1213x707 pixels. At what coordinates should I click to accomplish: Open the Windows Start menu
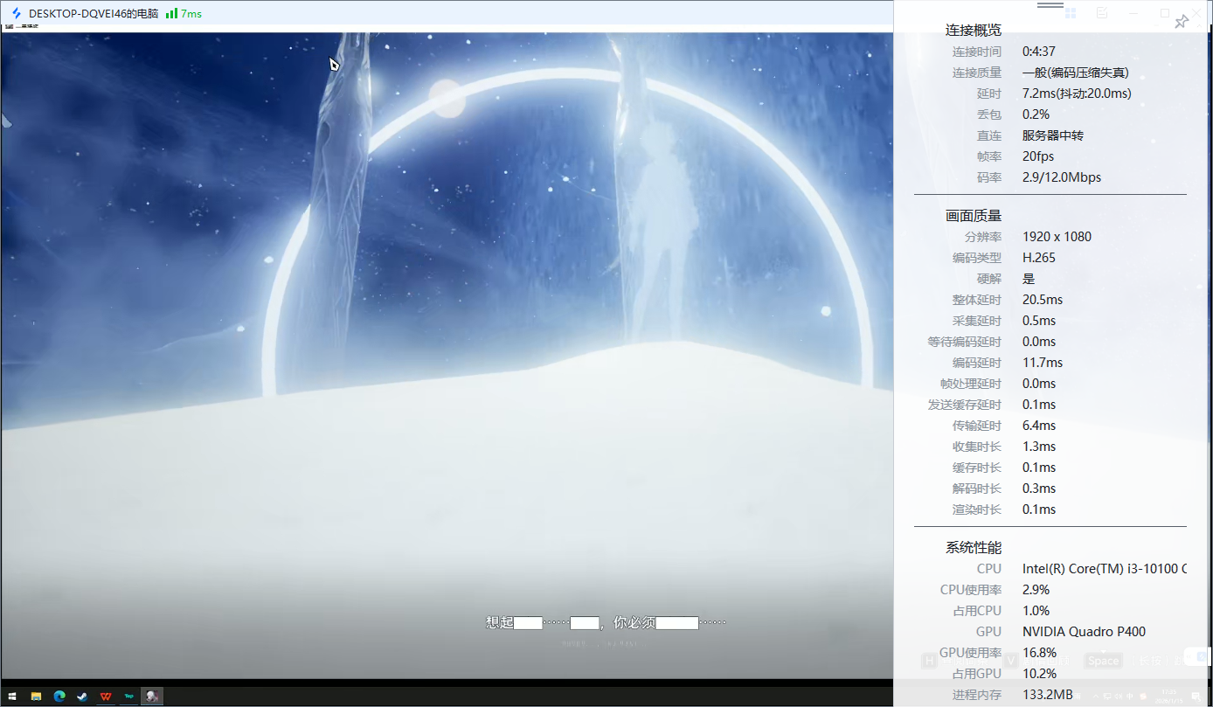point(12,697)
